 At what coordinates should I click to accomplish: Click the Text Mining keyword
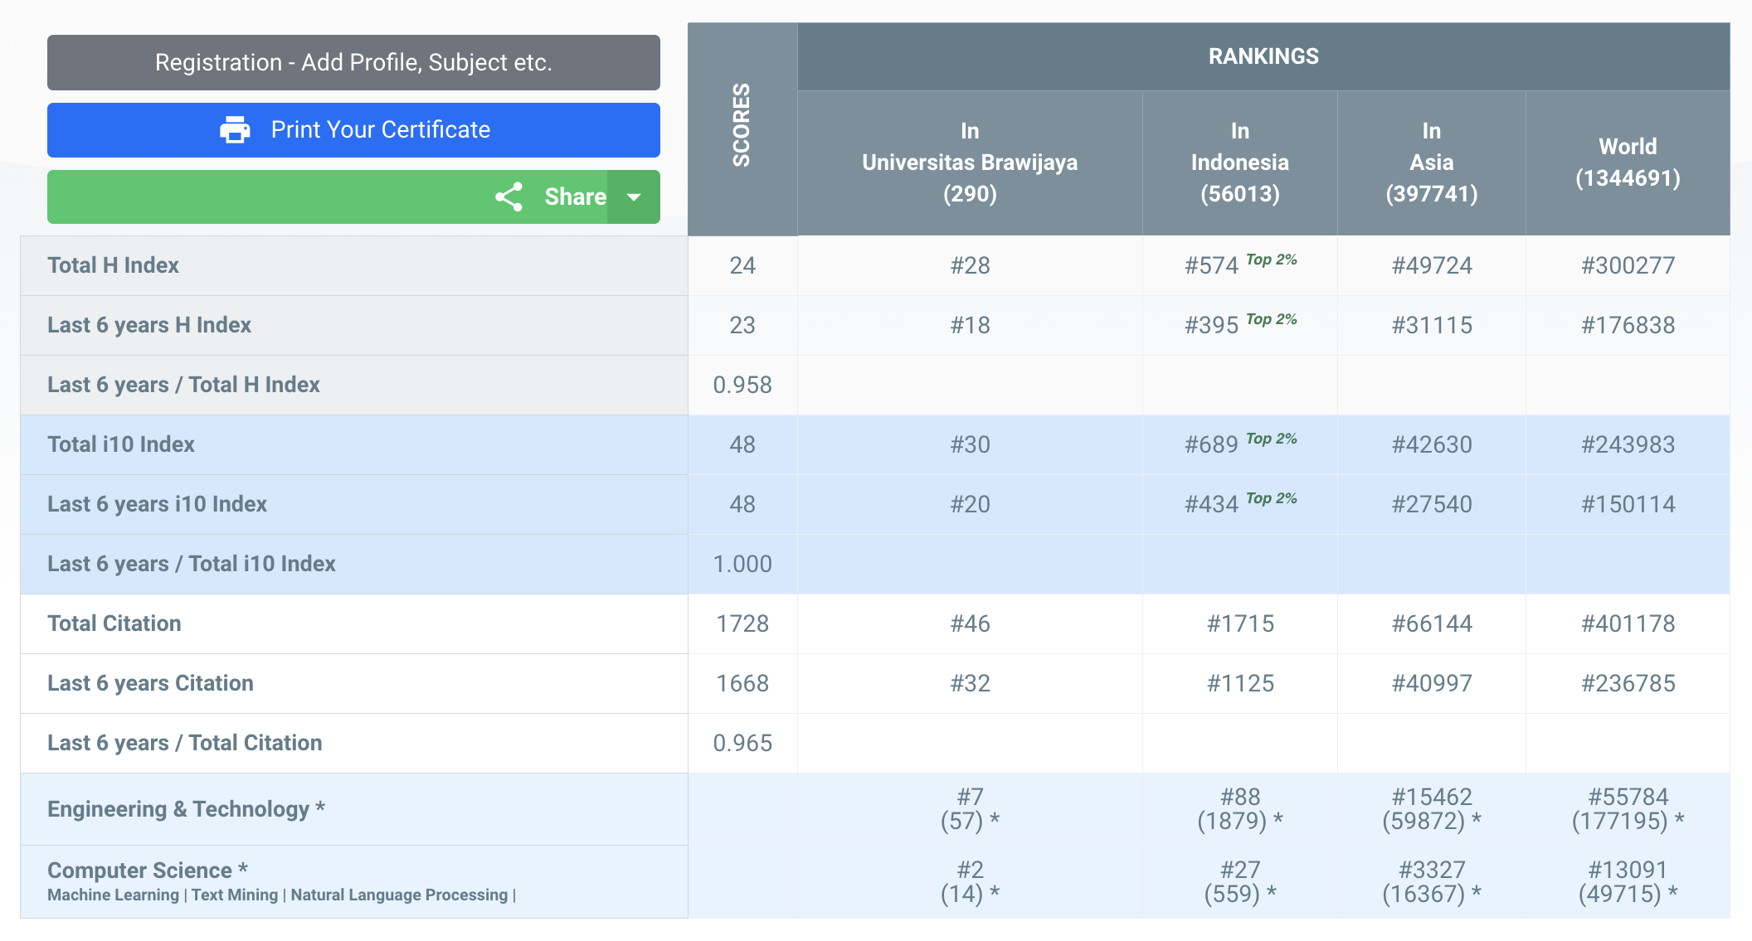(235, 895)
